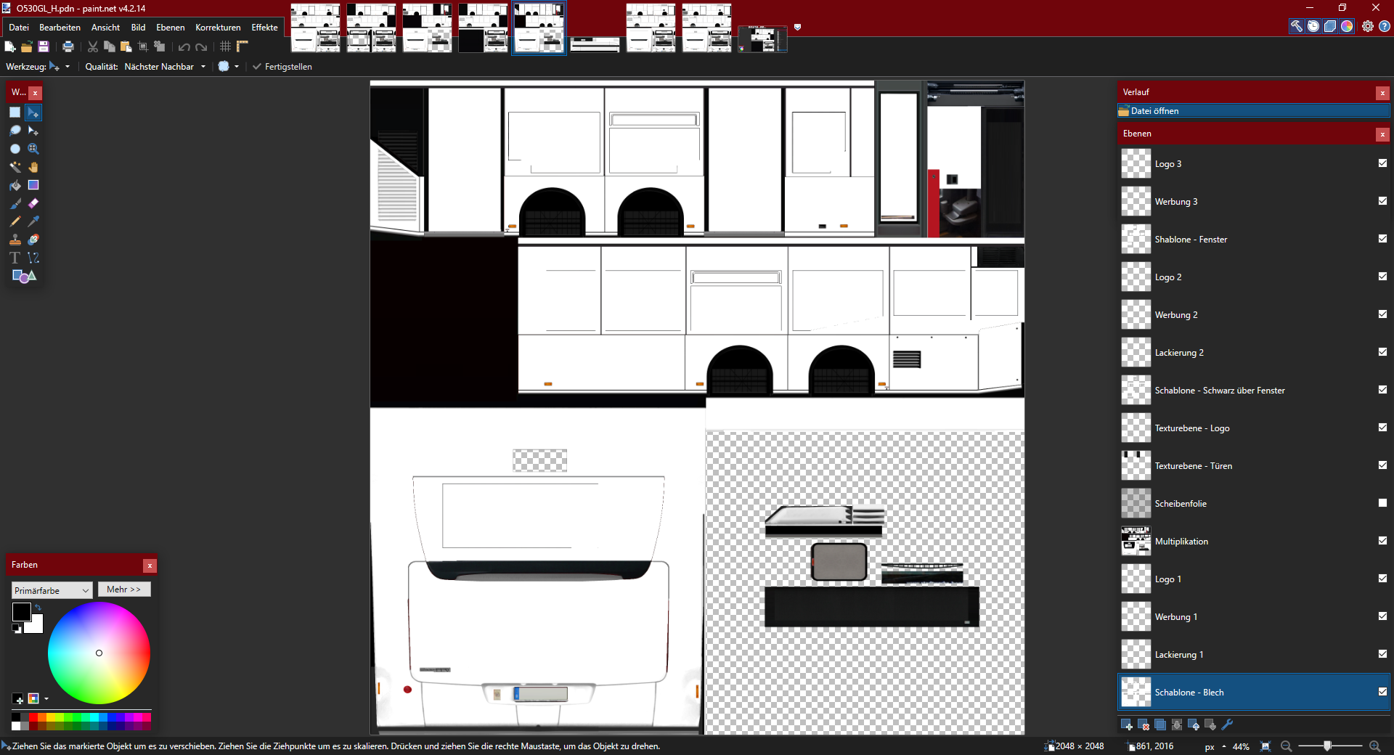Click the red swatch in the color palette
Image resolution: width=1394 pixels, height=755 pixels.
33,717
